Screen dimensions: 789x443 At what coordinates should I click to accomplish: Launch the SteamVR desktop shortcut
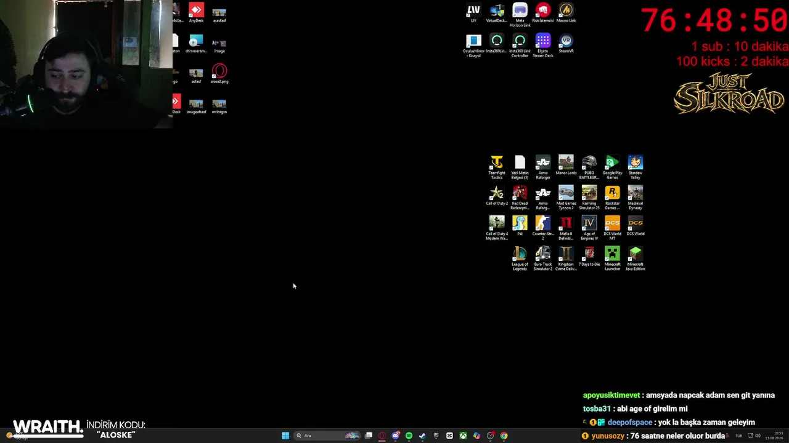click(x=566, y=44)
